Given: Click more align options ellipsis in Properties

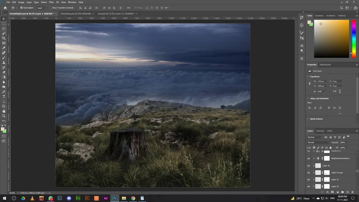Looking at the screenshot, I should (x=340, y=114).
